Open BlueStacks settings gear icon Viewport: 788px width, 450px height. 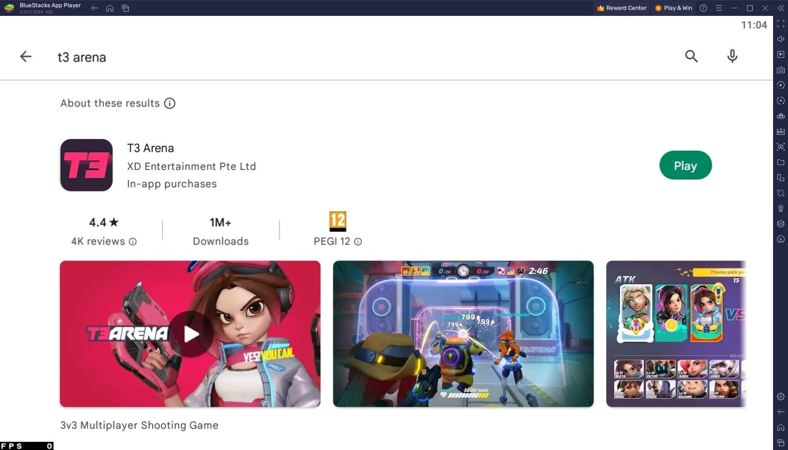781,397
